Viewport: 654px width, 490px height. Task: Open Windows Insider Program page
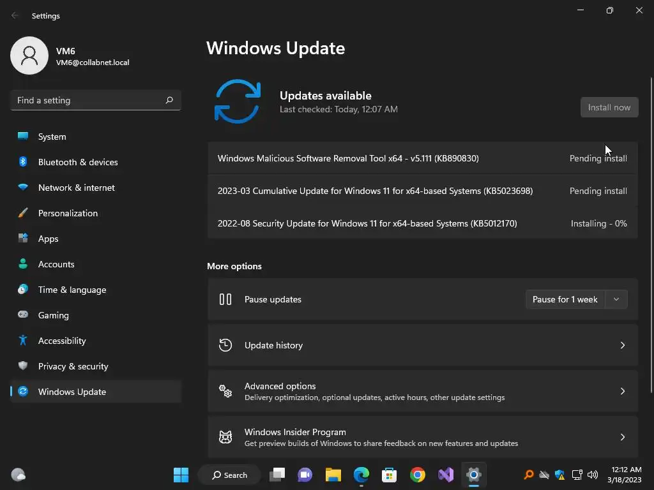(x=423, y=436)
